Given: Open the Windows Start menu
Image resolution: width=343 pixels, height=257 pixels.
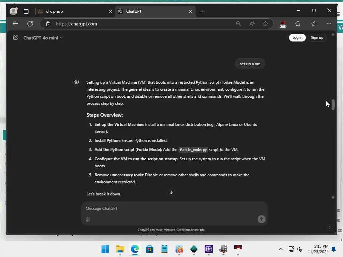Looking at the screenshot, I should (x=105, y=249).
